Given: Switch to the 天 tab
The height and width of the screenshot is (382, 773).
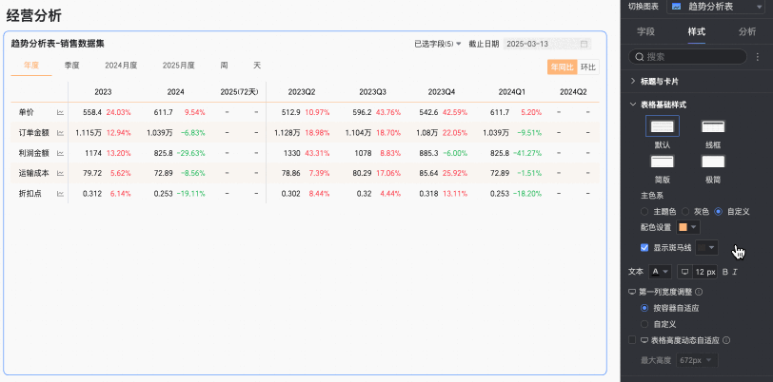Looking at the screenshot, I should 257,66.
